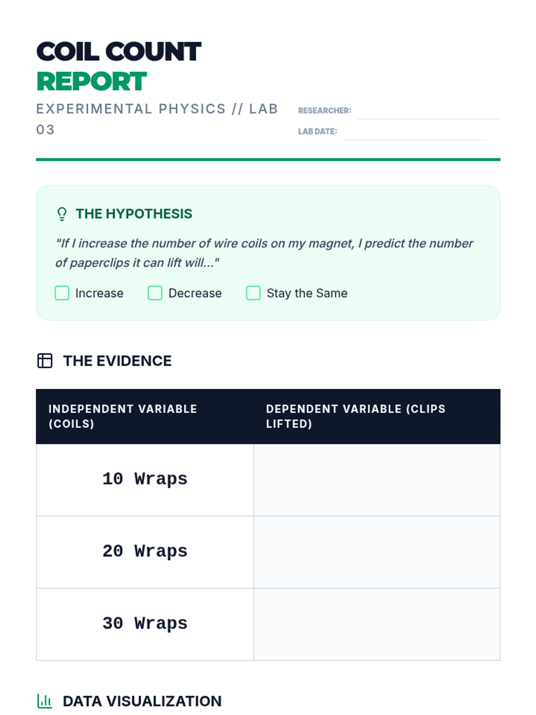Screen dimensions: 536x715
Task: Select the Stay the Same checkbox
Action: [x=253, y=293]
